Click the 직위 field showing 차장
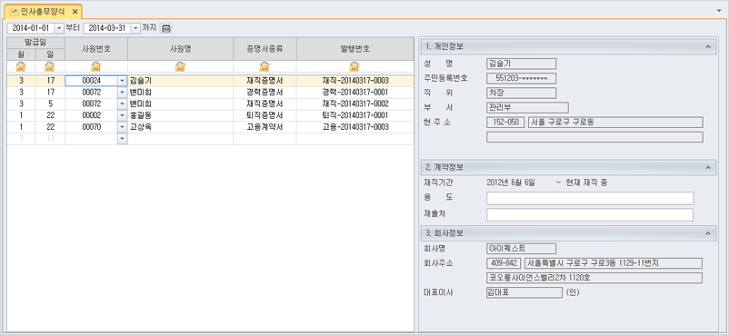 [x=521, y=93]
